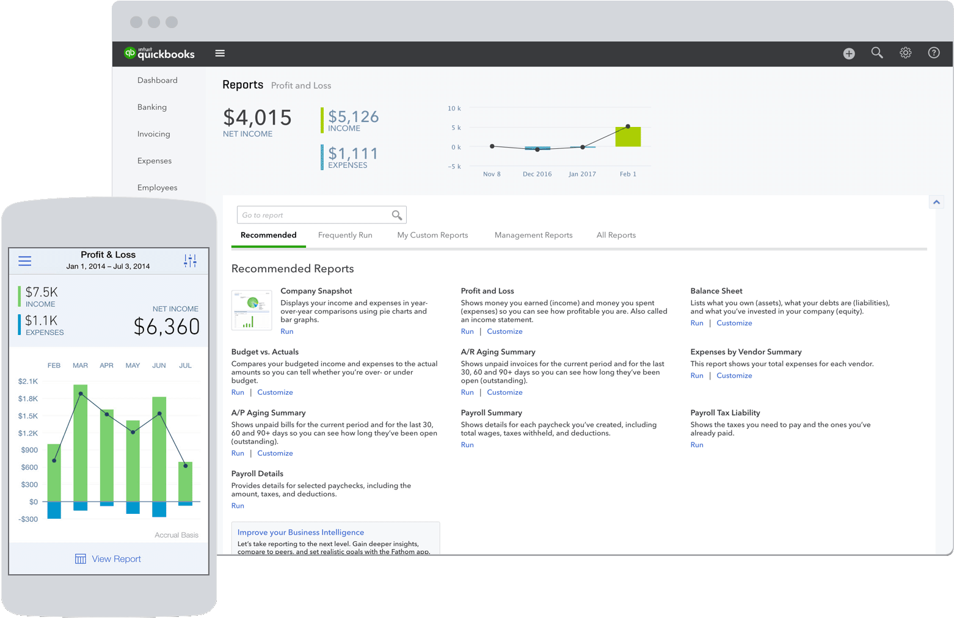Click the Recommended Reports heading
954x620 pixels.
pos(293,269)
